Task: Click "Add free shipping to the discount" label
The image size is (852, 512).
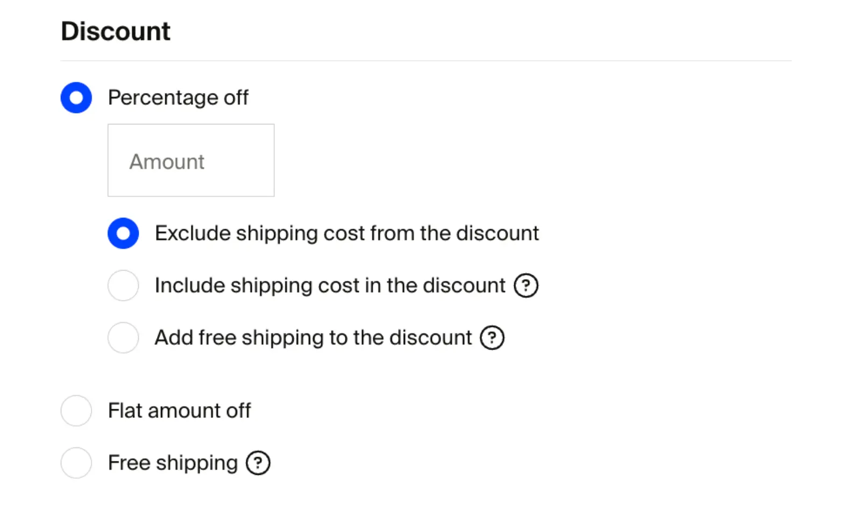Action: click(313, 338)
